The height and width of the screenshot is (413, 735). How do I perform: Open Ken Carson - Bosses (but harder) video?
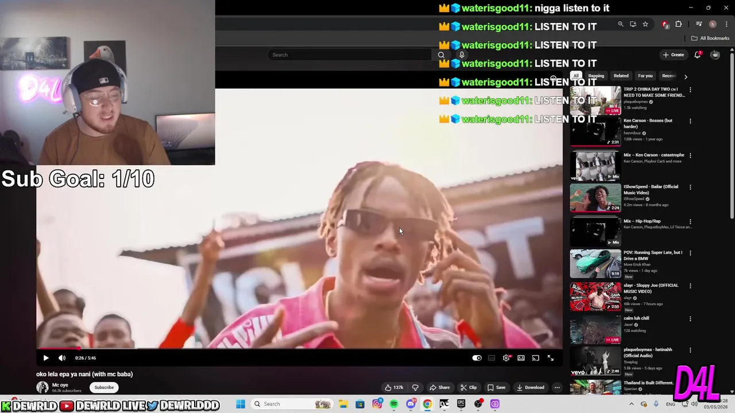click(595, 131)
